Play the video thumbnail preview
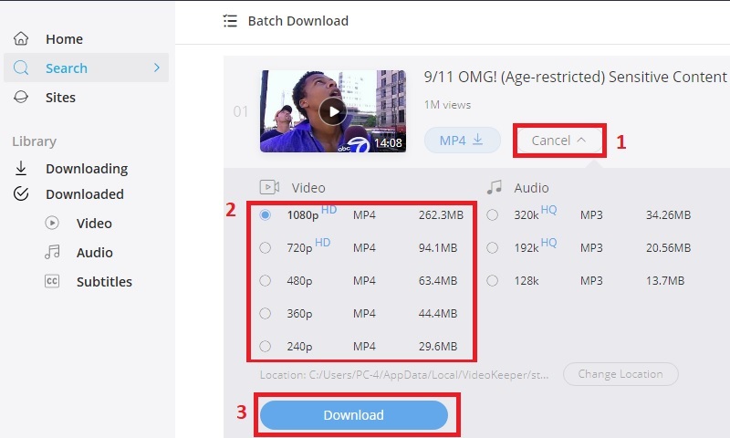Viewport: 730px width, 438px height. point(333,111)
